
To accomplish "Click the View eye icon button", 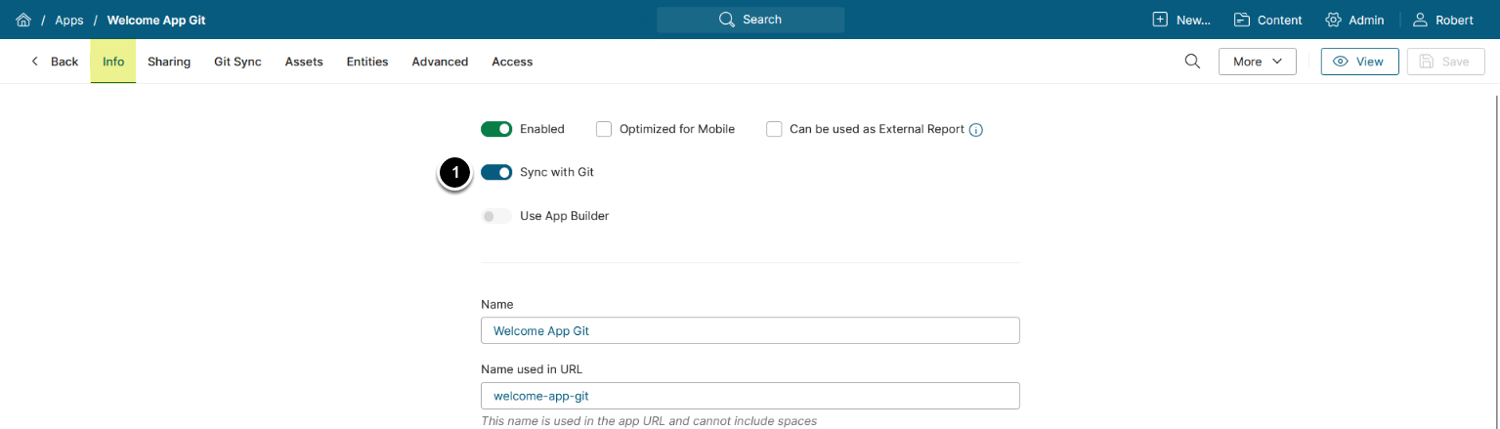I will [1359, 62].
